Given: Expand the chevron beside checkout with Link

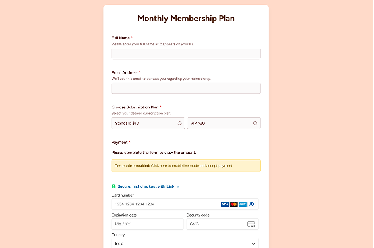Looking at the screenshot, I should (x=178, y=186).
